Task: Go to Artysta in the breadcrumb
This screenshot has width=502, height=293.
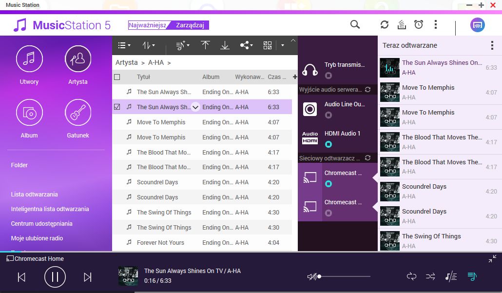Action: click(x=126, y=62)
